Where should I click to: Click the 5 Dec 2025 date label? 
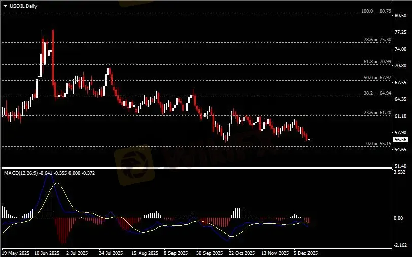click(305, 253)
